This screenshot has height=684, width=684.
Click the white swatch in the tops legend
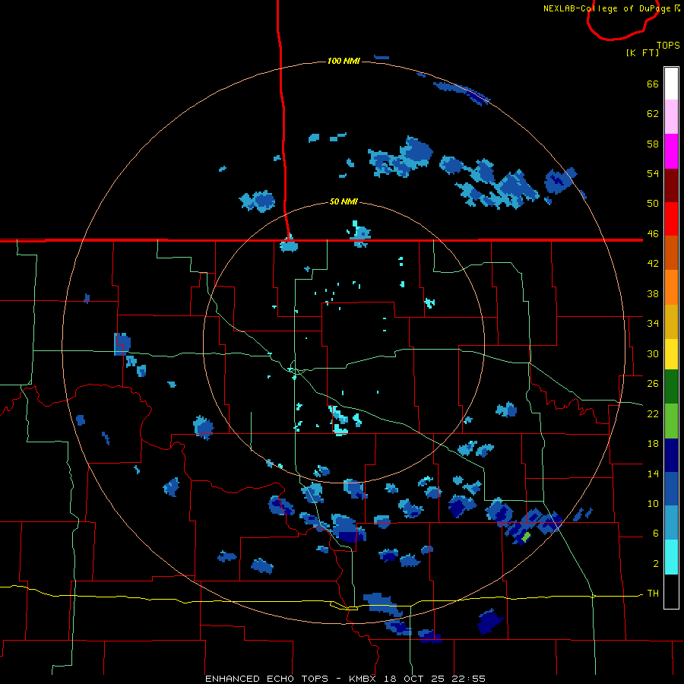[671, 84]
